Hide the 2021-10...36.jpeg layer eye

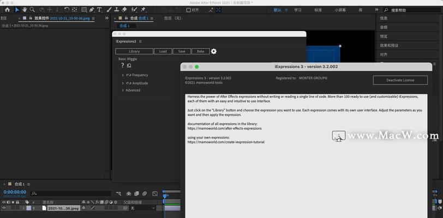[x=4, y=208]
